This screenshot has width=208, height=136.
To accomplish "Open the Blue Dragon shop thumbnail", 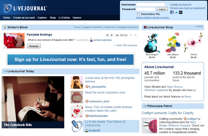I will click(x=152, y=43).
